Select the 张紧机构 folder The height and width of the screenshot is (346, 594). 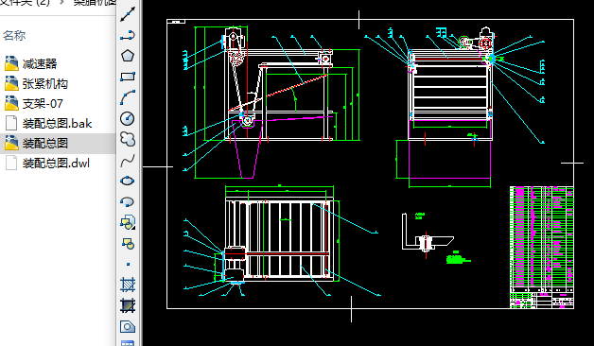[36, 83]
